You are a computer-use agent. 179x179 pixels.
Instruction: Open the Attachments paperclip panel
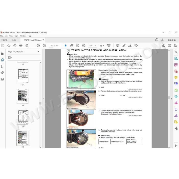click(x=2, y=73)
